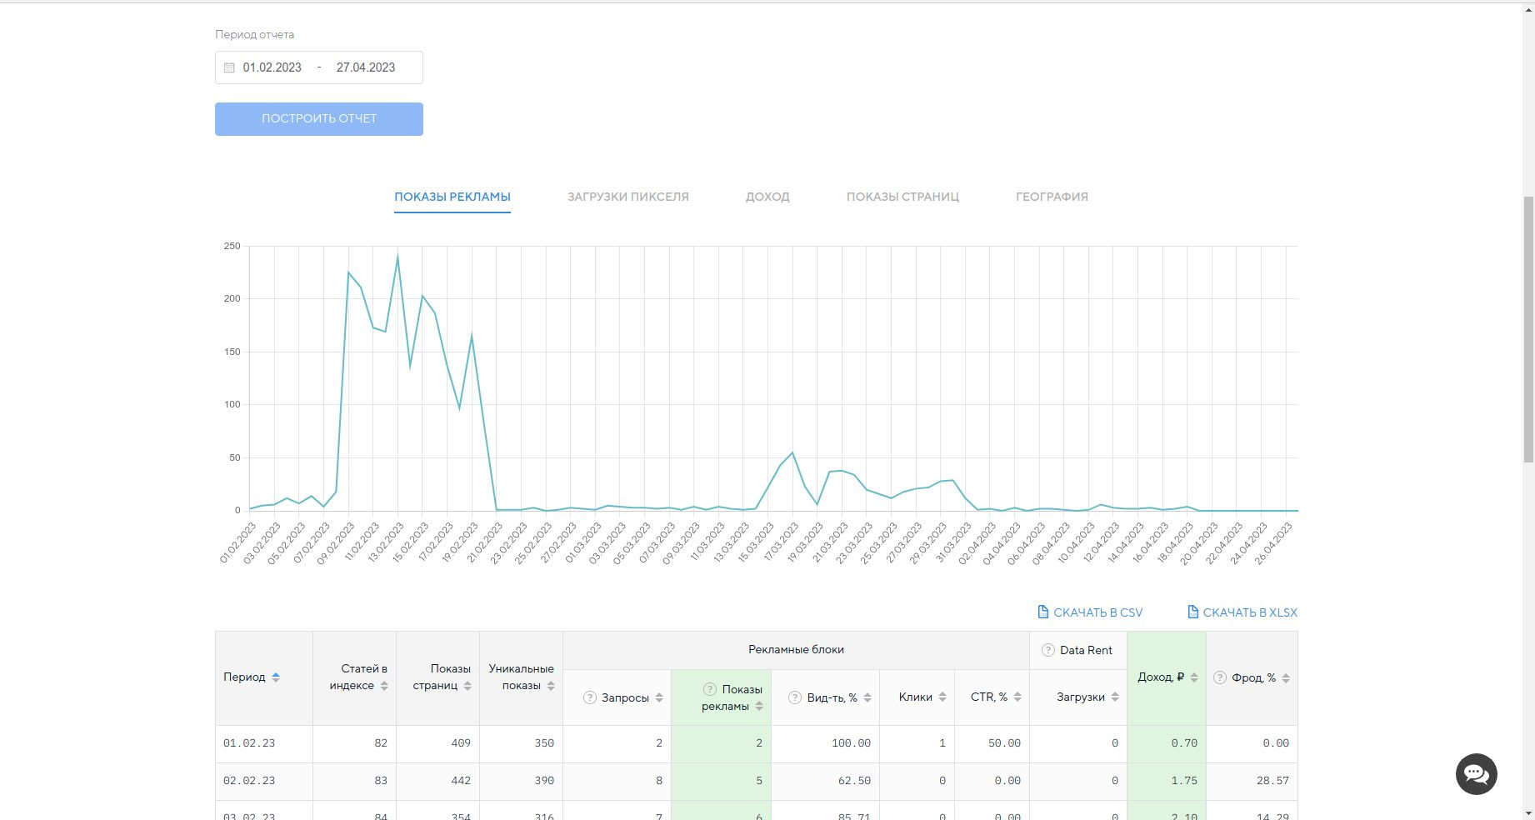Download report via Скачать в XLSX
Screen dimensions: 1535x820
1242,612
